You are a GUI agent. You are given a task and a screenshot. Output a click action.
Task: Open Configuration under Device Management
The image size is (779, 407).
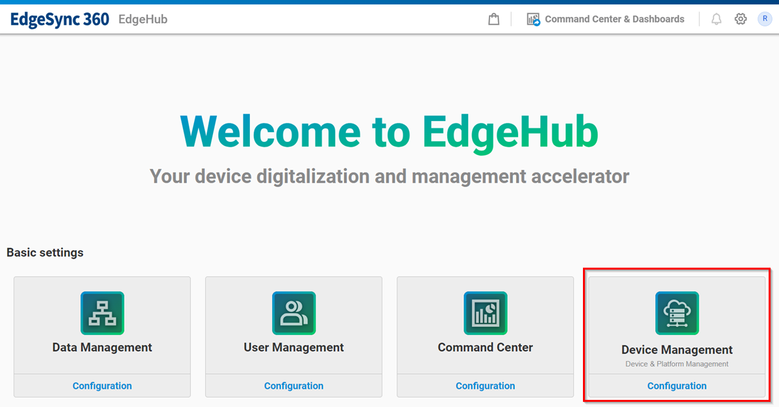[676, 386]
